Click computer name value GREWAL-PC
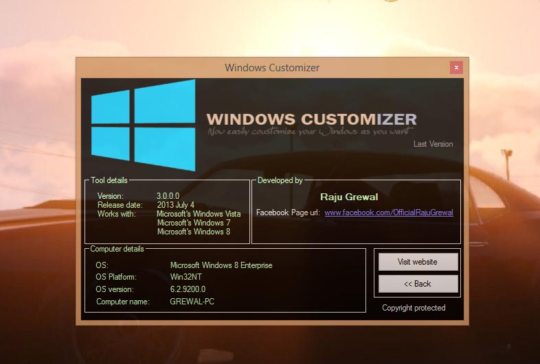 point(192,302)
